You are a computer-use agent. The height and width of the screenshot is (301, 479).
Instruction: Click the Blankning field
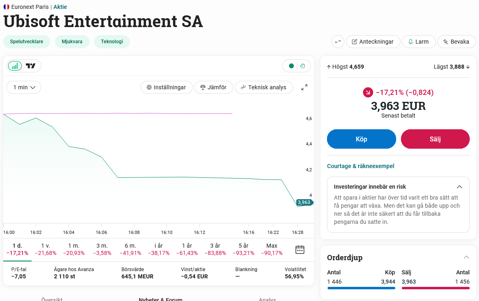[246, 273]
